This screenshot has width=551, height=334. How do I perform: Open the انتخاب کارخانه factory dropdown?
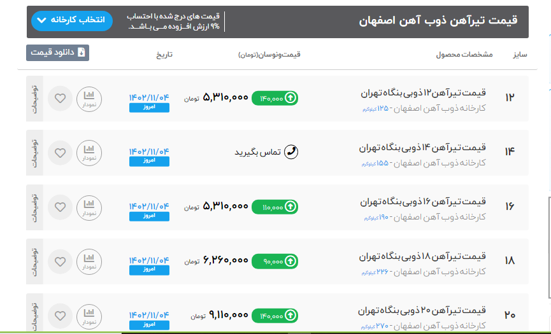click(x=71, y=20)
